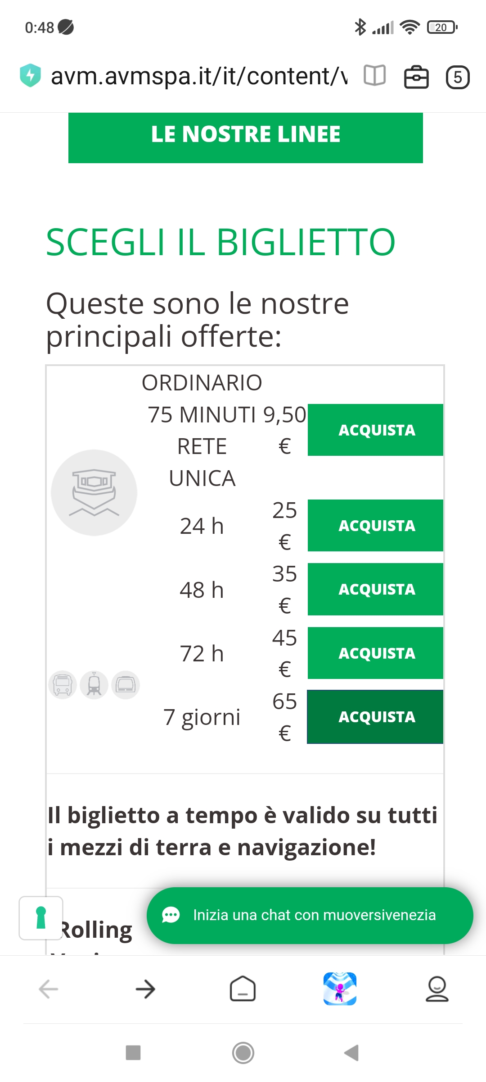This screenshot has height=1082, width=486.
Task: Tap the vaporetto boat icon
Action: coord(94,492)
